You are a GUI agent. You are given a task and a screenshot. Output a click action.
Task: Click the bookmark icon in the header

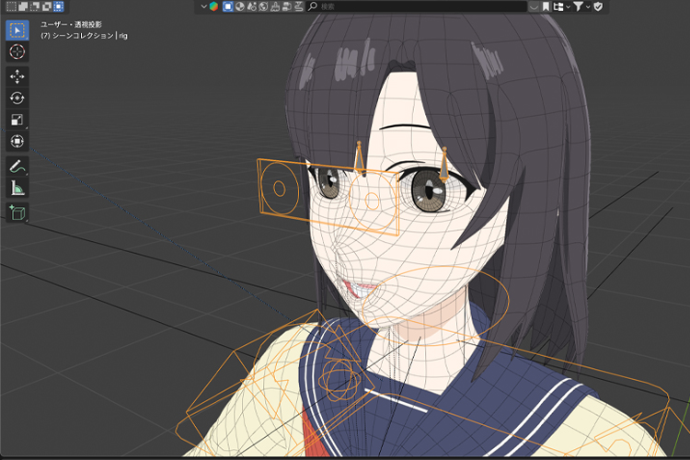[x=546, y=6]
